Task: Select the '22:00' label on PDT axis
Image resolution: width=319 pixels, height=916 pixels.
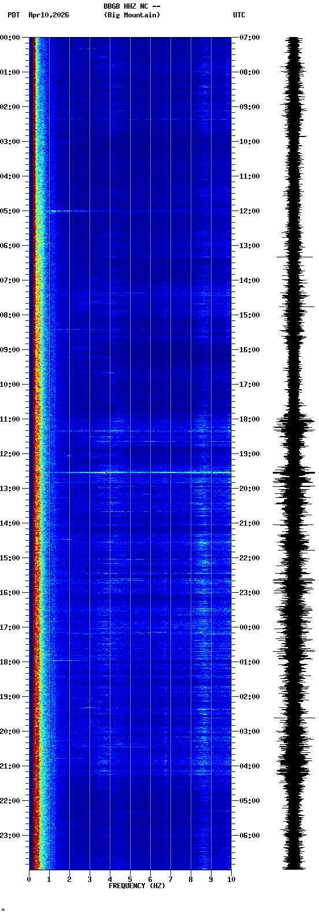Action: tap(10, 801)
